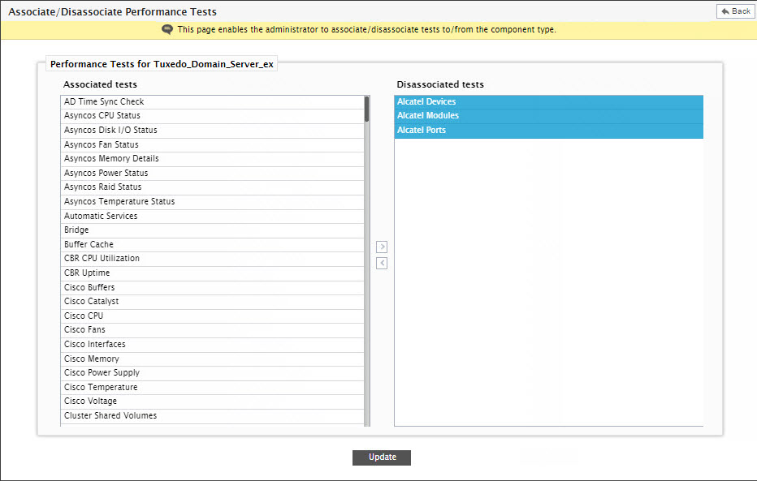Viewport: 757px width, 481px height.
Task: Select CBR CPU Utilization test
Action: tap(213, 258)
